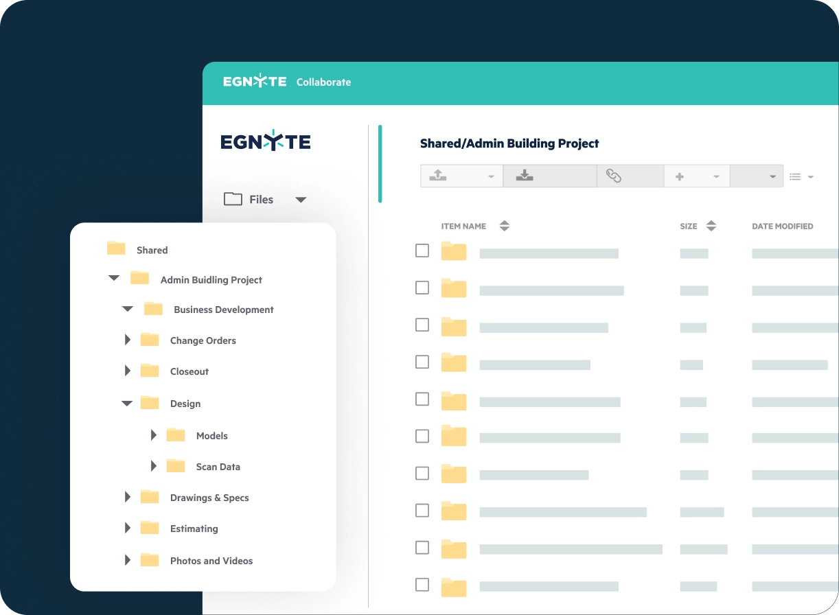
Task: Click the Collaborate label in the top bar
Action: point(323,82)
